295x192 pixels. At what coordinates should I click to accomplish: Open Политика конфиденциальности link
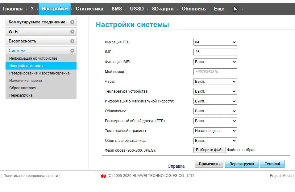coord(31,176)
